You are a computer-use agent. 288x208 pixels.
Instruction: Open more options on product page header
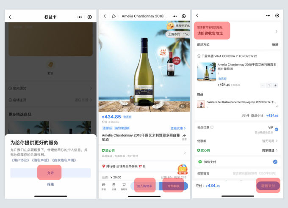point(173,16)
